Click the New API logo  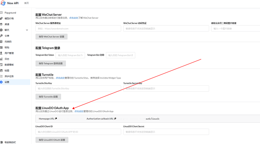(x=3, y=3)
